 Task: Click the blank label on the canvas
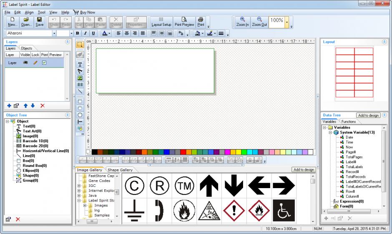pos(155,71)
